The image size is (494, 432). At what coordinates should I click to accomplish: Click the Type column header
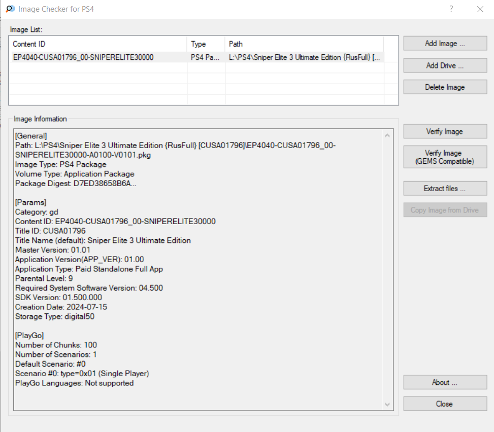tap(206, 44)
